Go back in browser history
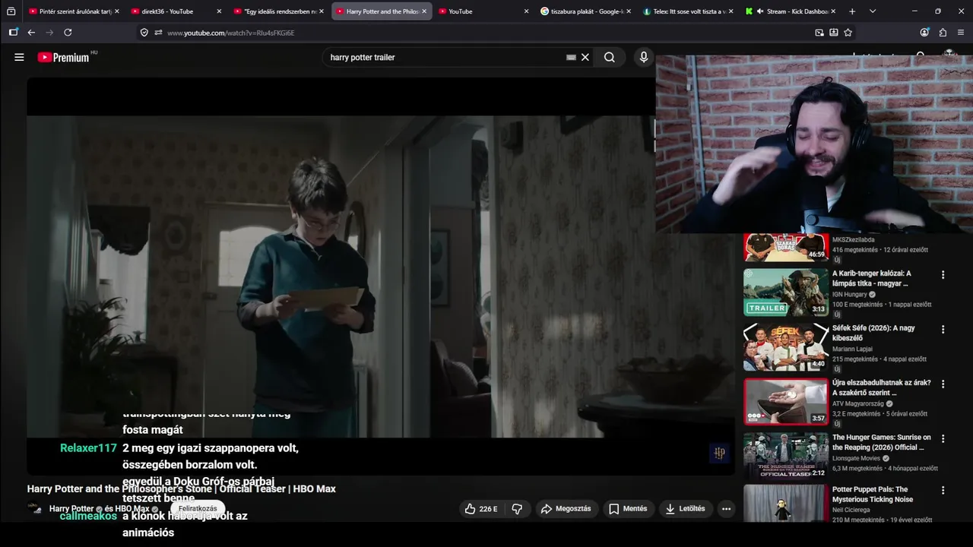Image resolution: width=973 pixels, height=547 pixels. (x=31, y=33)
